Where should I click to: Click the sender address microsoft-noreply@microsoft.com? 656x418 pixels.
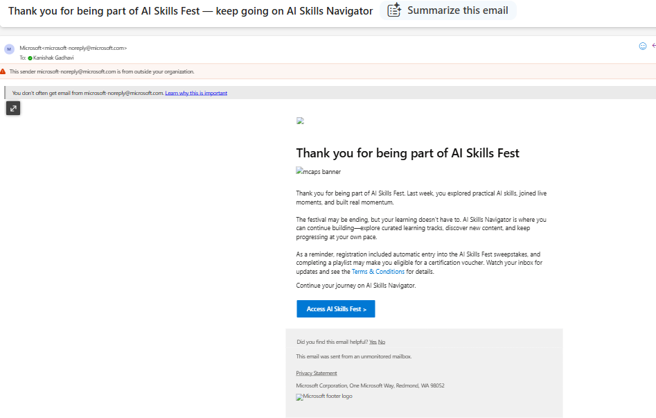tap(84, 48)
